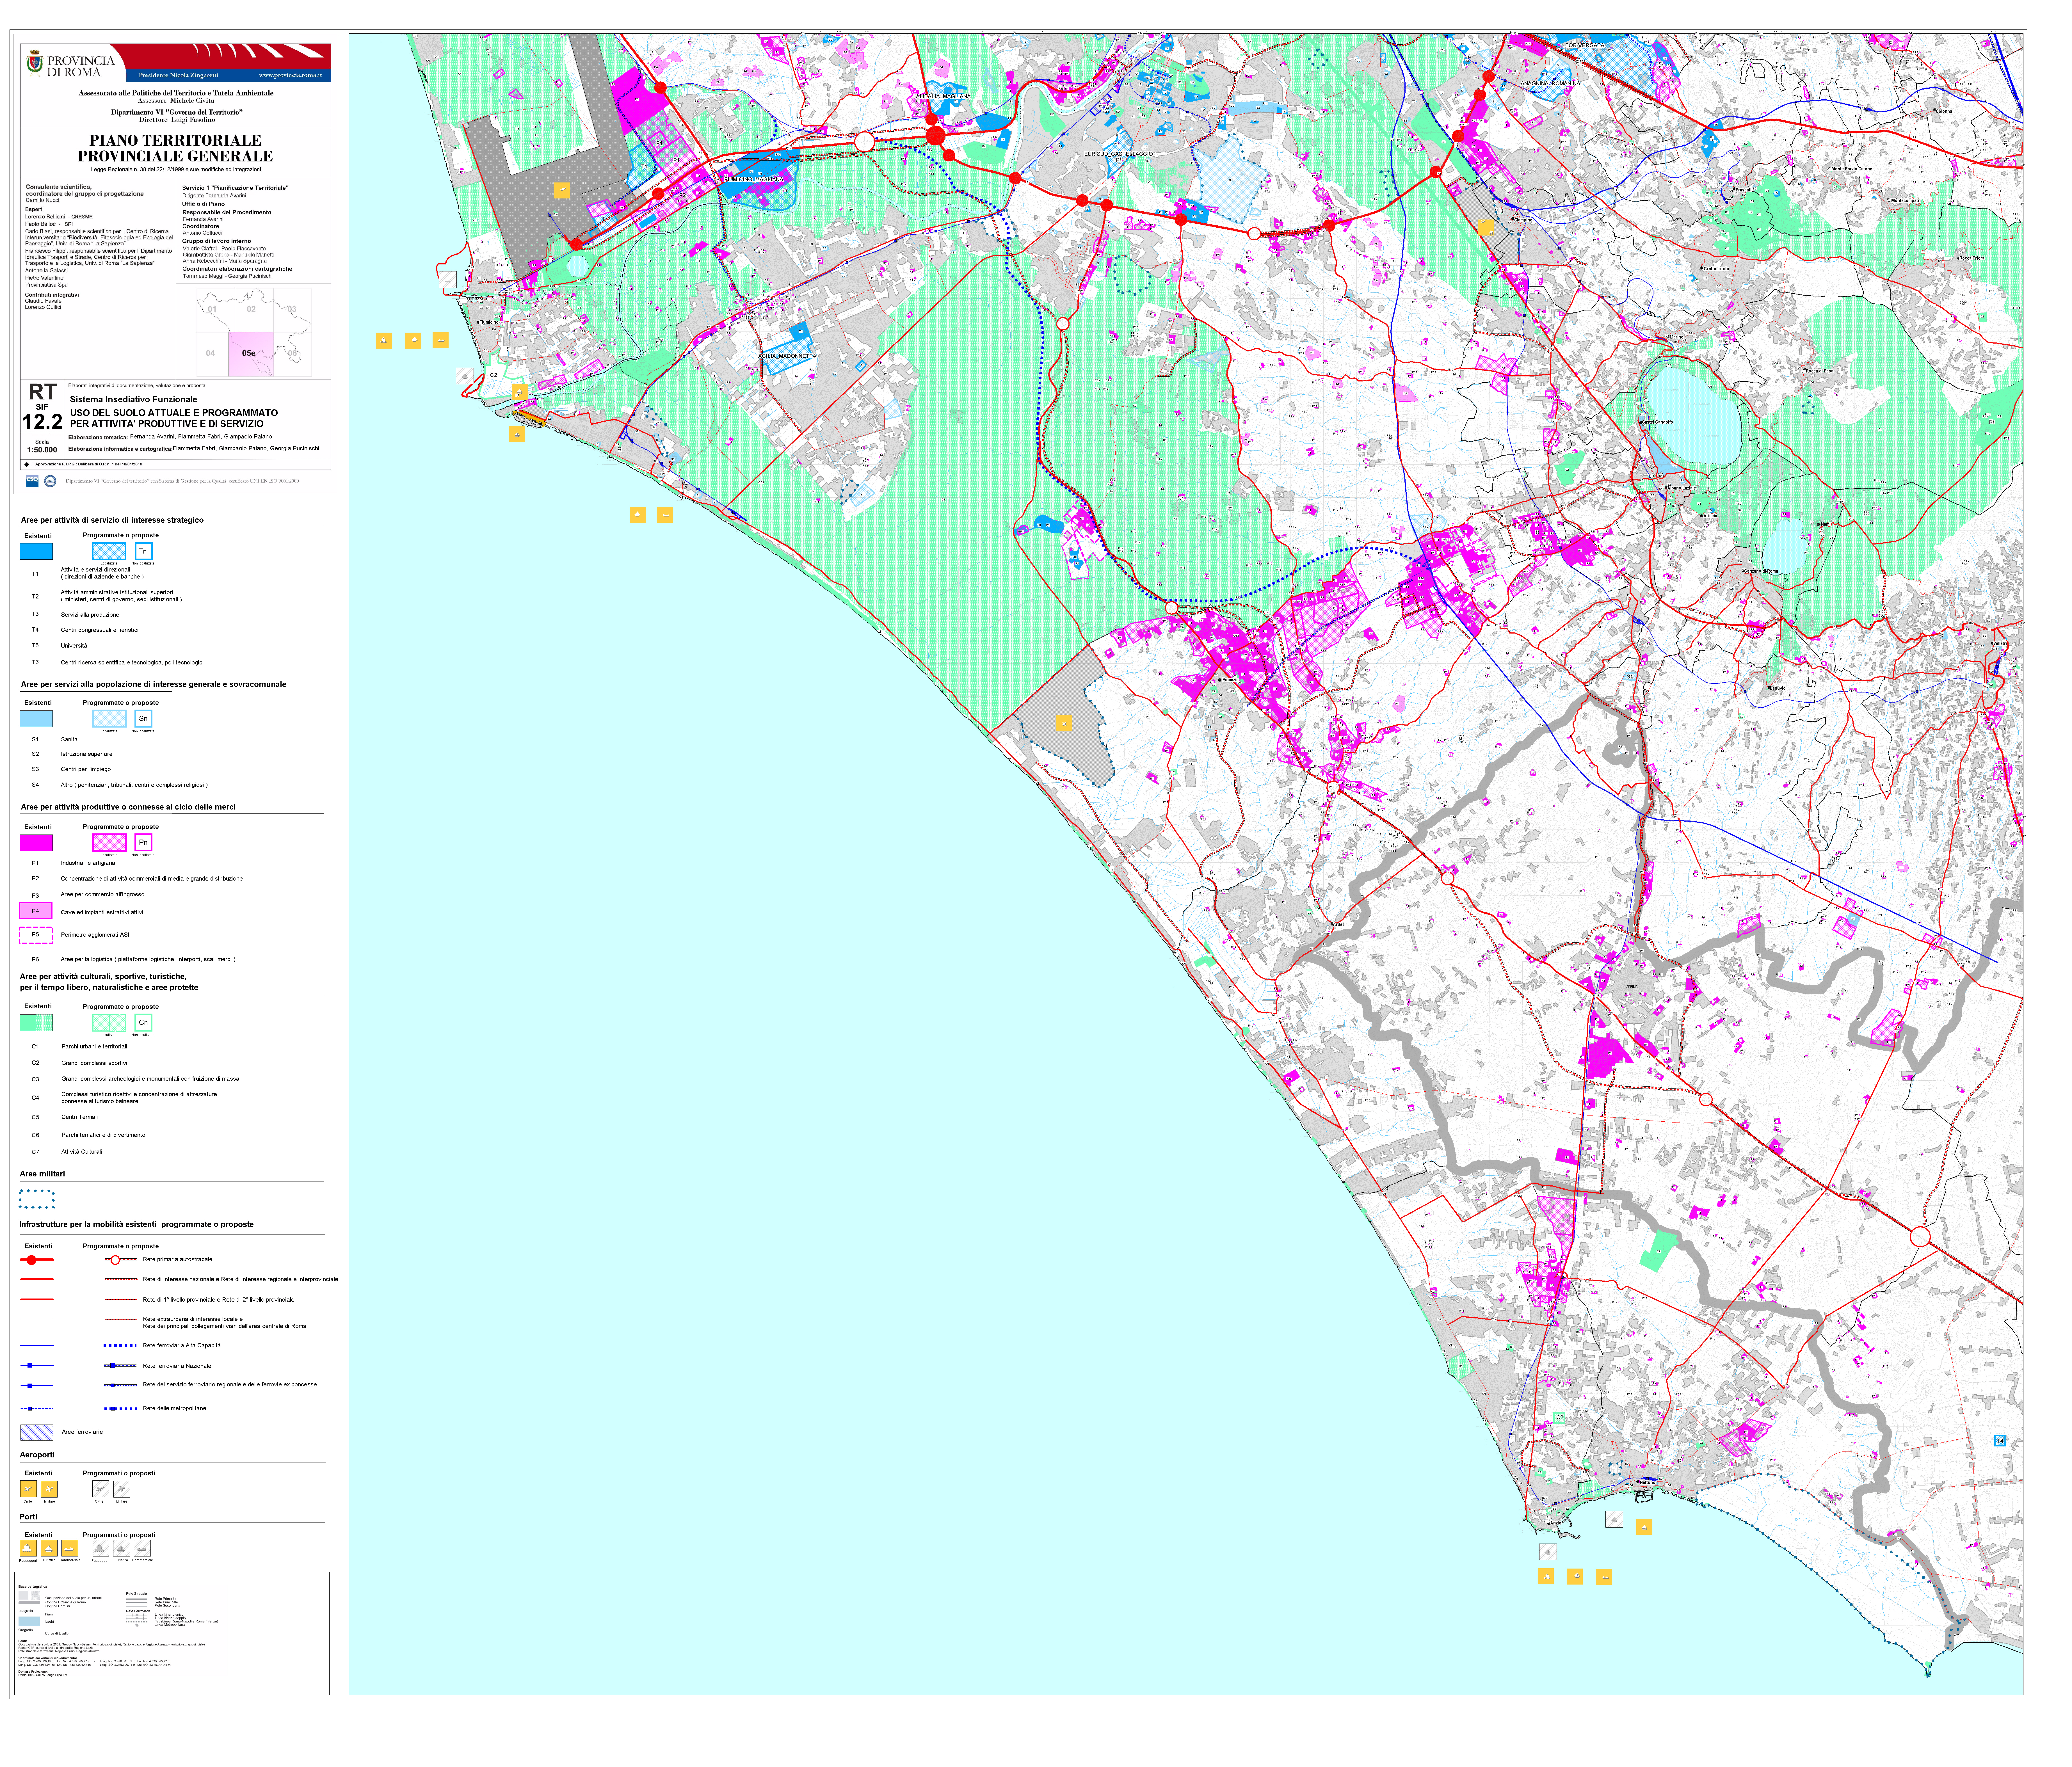Click the airport icon on Fiumicino airport area
The height and width of the screenshot is (1767, 2072).
[x=562, y=190]
